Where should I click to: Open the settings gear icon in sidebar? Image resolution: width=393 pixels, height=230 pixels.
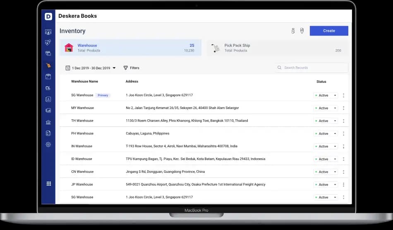tap(48, 145)
